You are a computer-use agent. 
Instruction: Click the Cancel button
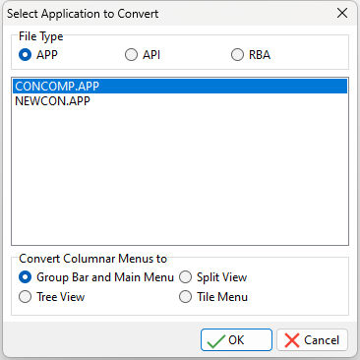(312, 340)
